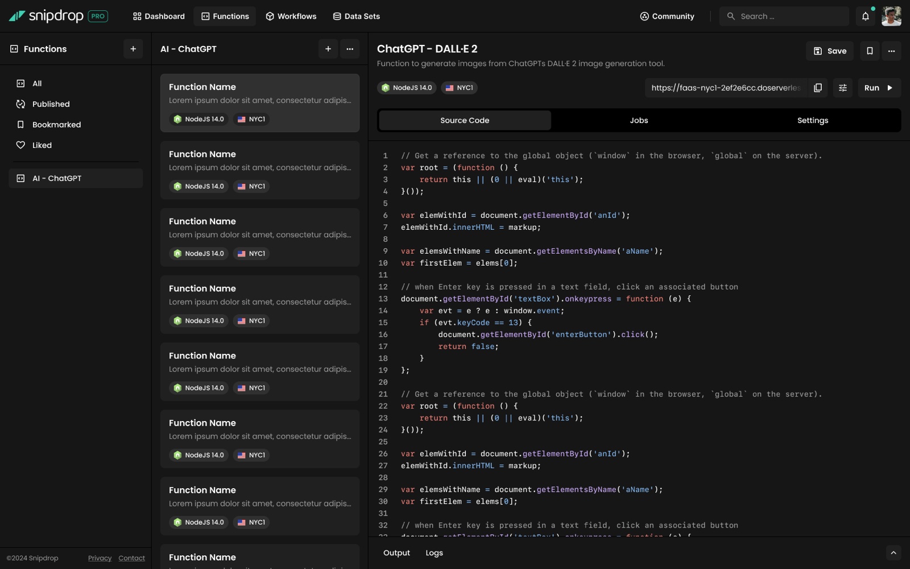Click the Bookmarked icon in sidebar
This screenshot has height=569, width=910.
(x=20, y=125)
